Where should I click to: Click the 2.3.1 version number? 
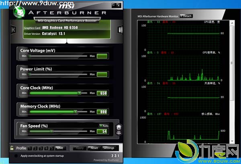pyautogui.click(x=115, y=156)
